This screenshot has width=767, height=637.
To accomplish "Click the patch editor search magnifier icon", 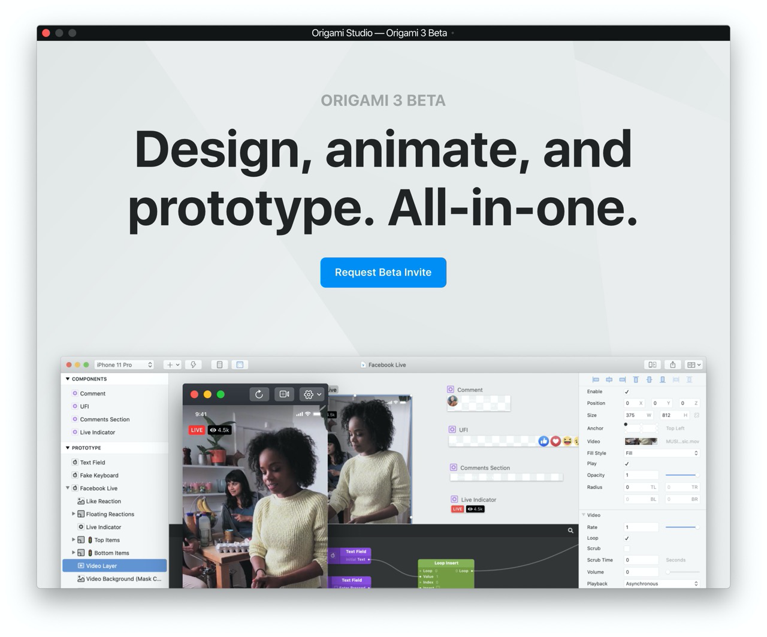I will click(x=570, y=530).
